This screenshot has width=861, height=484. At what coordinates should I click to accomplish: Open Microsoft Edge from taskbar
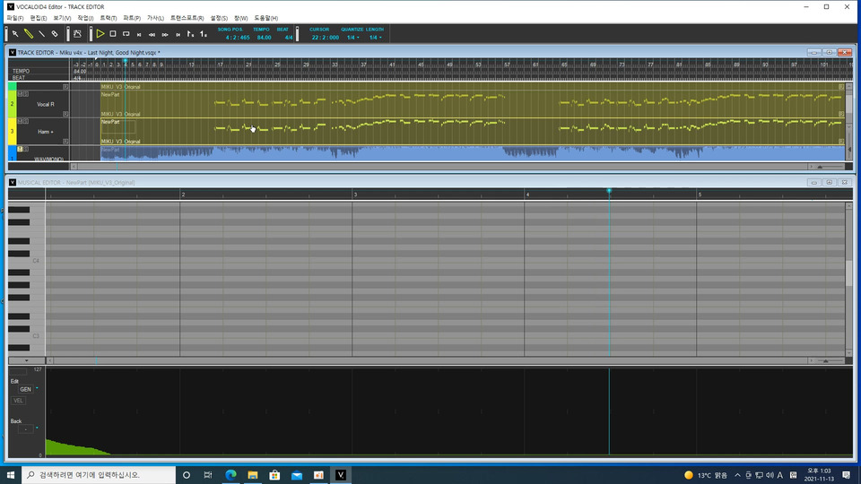(x=230, y=475)
